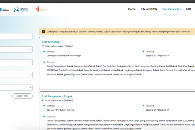Open the Staf Teknologi job title link
Image resolution: width=195 pixels, height=130 pixels.
[51, 42]
